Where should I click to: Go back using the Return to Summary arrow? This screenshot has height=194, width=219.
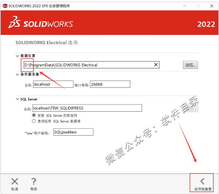pyautogui.click(x=202, y=182)
